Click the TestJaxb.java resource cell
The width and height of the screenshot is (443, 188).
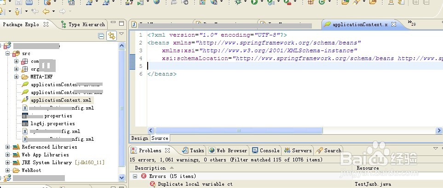pos(373,184)
